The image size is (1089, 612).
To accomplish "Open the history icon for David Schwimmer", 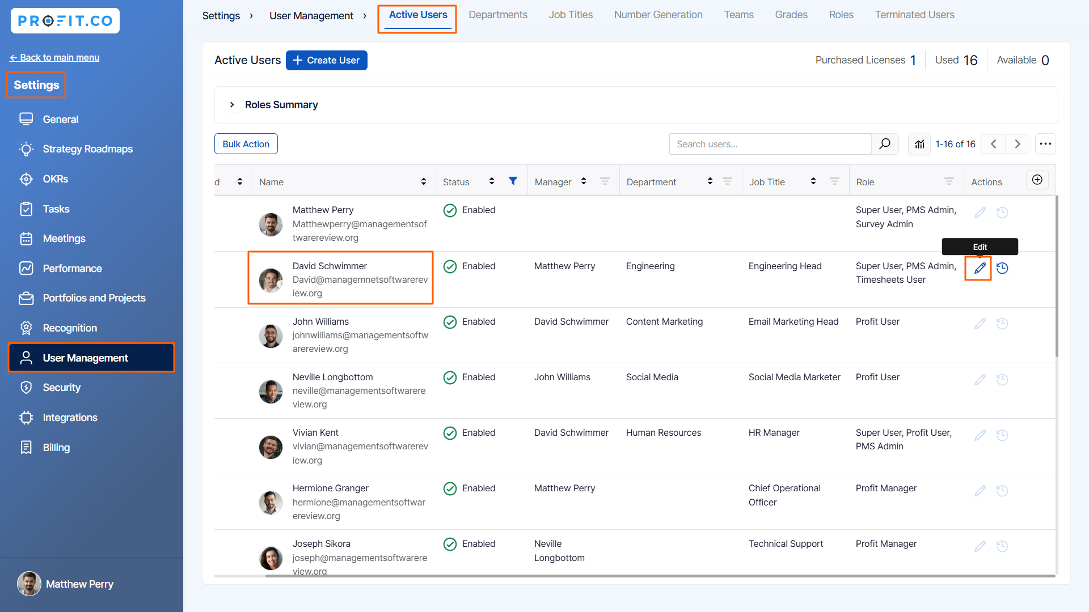I will 1002,268.
